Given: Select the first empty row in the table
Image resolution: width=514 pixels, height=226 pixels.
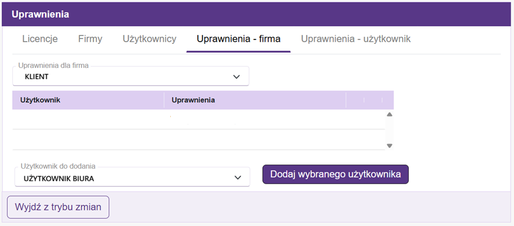Looking at the screenshot, I should pyautogui.click(x=198, y=120).
